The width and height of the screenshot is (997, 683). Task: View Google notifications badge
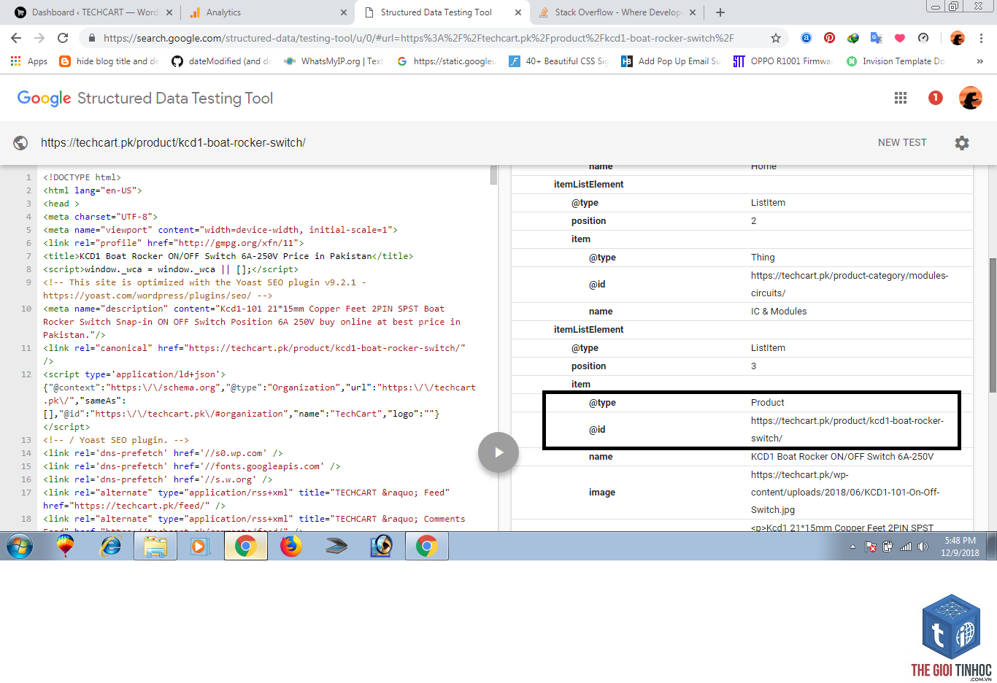pos(935,98)
